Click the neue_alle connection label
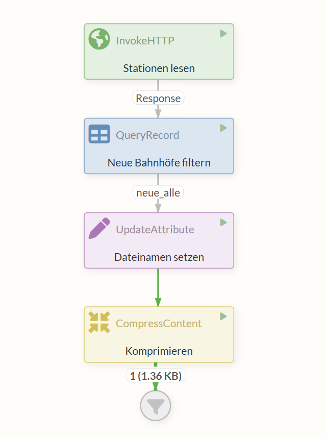The height and width of the screenshot is (438, 326). click(158, 192)
